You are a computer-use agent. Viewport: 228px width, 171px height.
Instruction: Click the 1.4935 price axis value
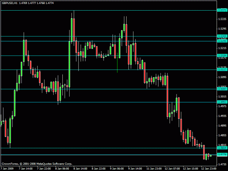pos(222,116)
